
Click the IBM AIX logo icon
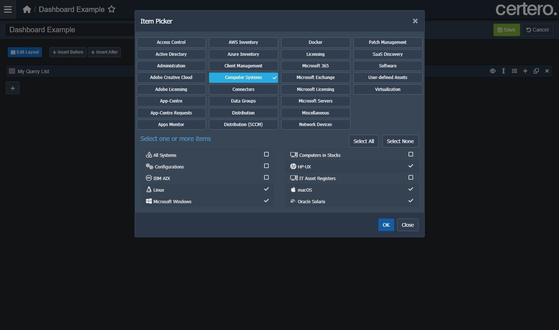(149, 178)
